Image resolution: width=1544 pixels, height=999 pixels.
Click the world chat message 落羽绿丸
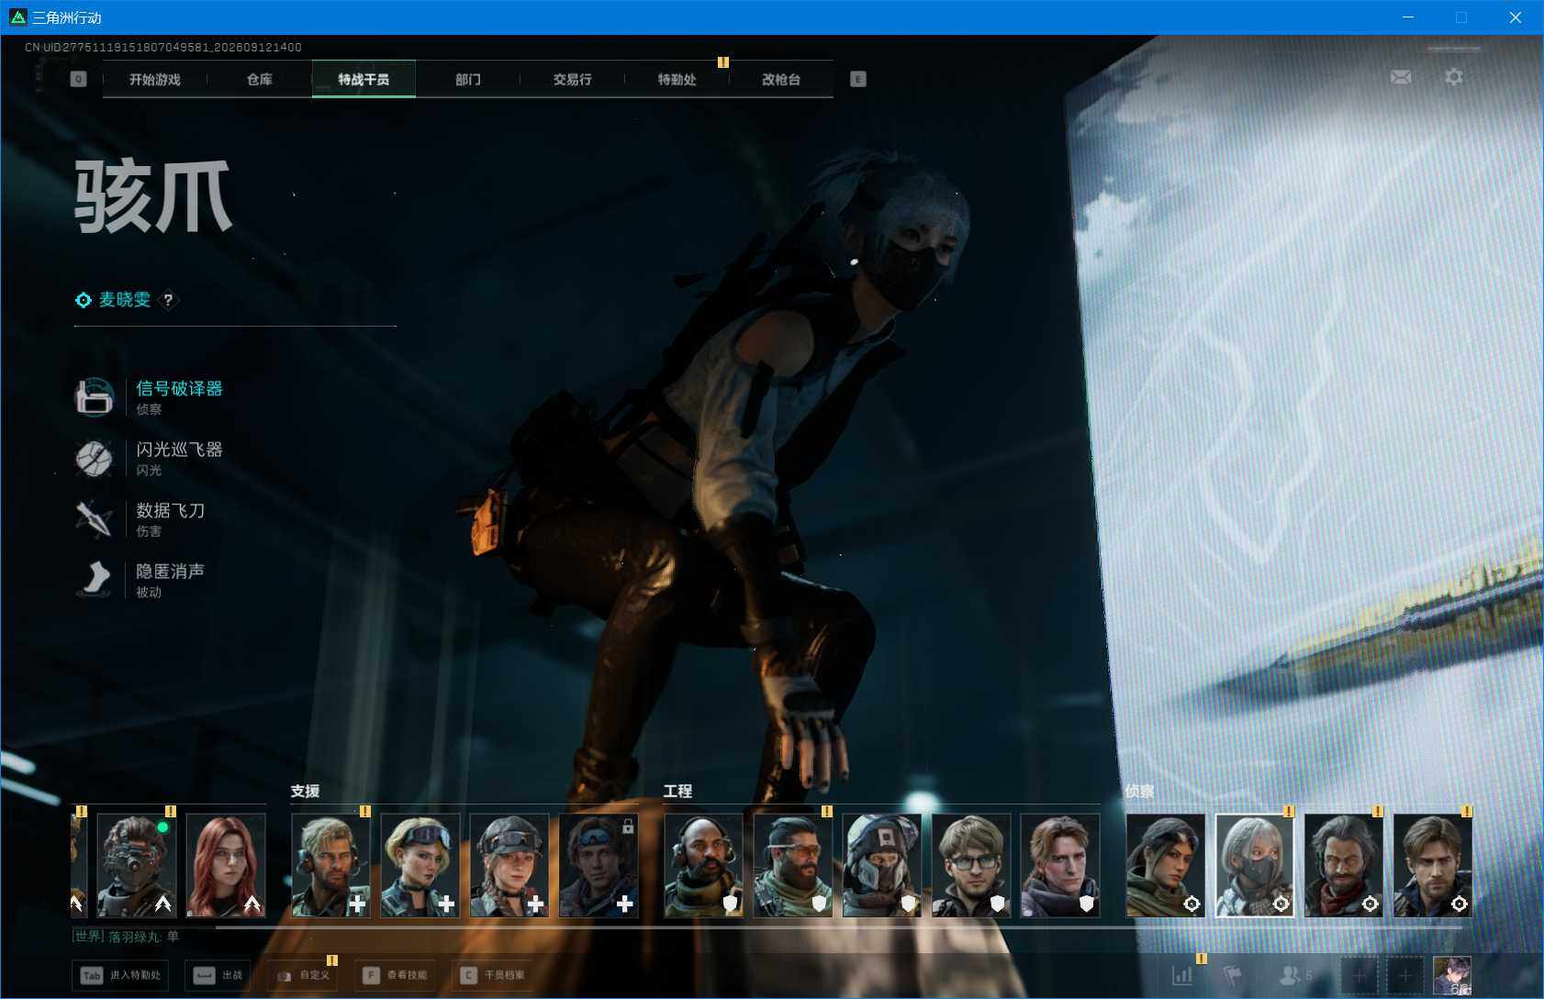(126, 937)
